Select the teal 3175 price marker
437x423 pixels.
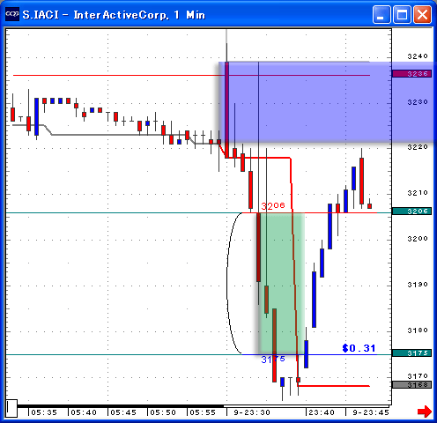point(411,352)
